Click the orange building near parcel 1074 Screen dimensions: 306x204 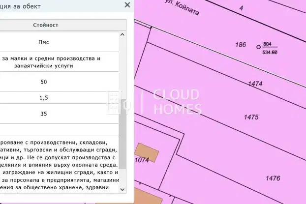147,152
